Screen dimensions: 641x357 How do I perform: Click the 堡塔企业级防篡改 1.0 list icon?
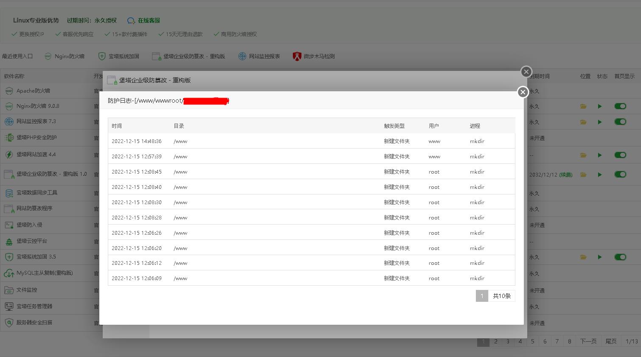9,174
